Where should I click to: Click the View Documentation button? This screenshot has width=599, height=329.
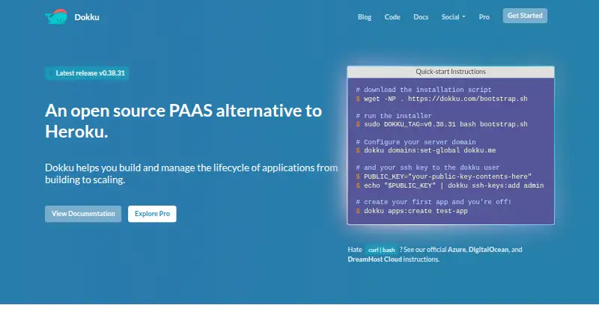point(83,214)
